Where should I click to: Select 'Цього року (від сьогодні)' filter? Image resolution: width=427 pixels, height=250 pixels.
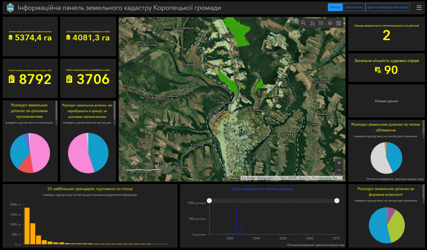pyautogui.click(x=387, y=7)
